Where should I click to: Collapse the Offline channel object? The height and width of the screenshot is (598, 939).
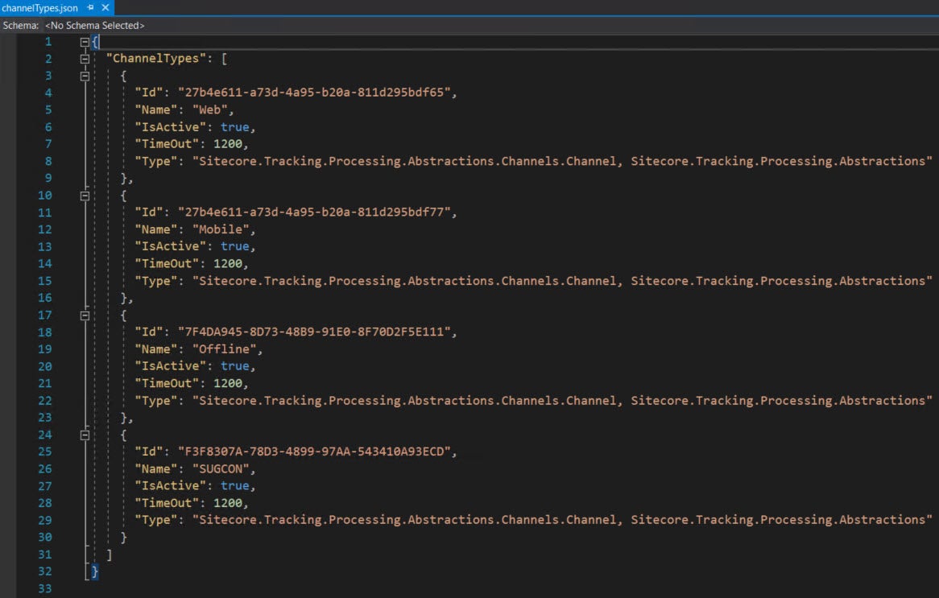click(x=84, y=315)
